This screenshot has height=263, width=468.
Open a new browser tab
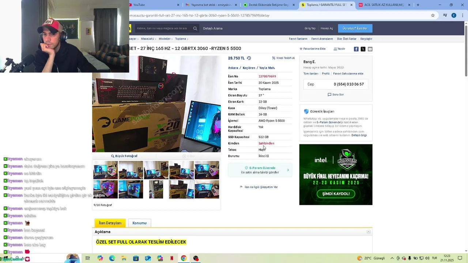418,5
